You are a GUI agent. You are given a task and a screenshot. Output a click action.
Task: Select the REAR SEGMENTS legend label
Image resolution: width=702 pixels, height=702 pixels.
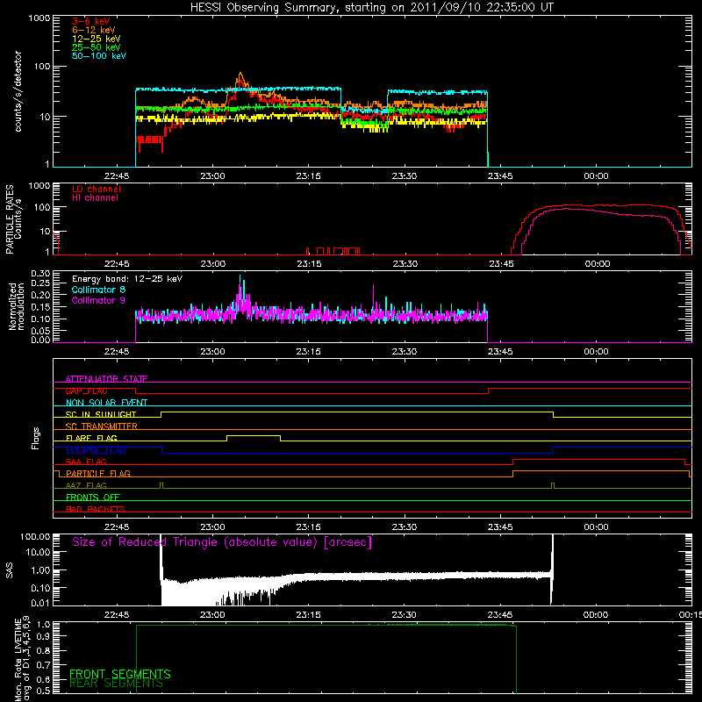tap(116, 684)
